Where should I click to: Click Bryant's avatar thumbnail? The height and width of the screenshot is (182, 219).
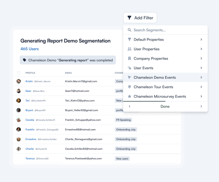pos(18,110)
